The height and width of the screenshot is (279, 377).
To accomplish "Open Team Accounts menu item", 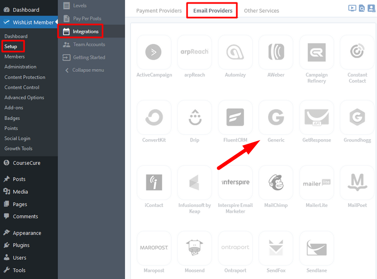I will pyautogui.click(x=92, y=44).
